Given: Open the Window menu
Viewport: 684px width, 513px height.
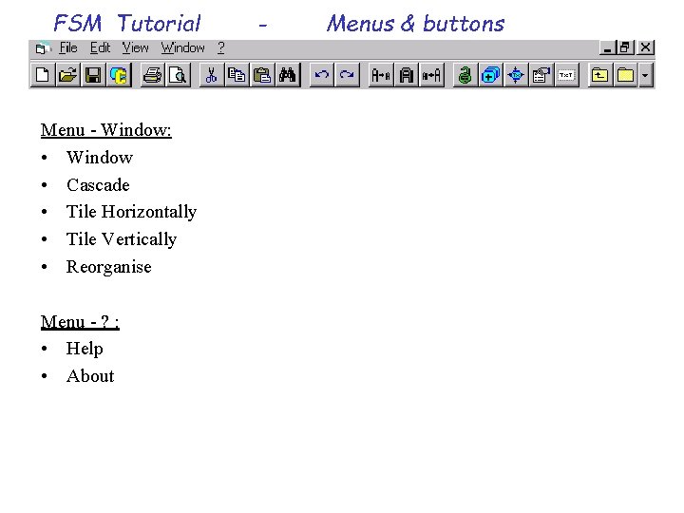Looking at the screenshot, I should point(182,47).
